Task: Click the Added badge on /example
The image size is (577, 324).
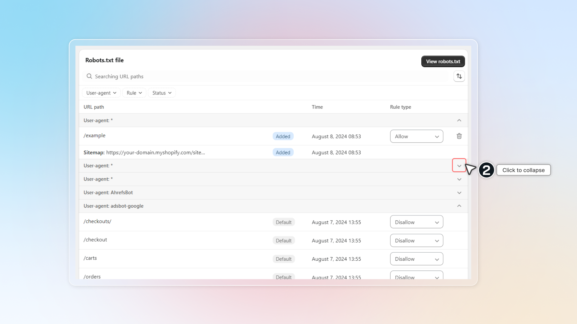Action: (x=283, y=136)
